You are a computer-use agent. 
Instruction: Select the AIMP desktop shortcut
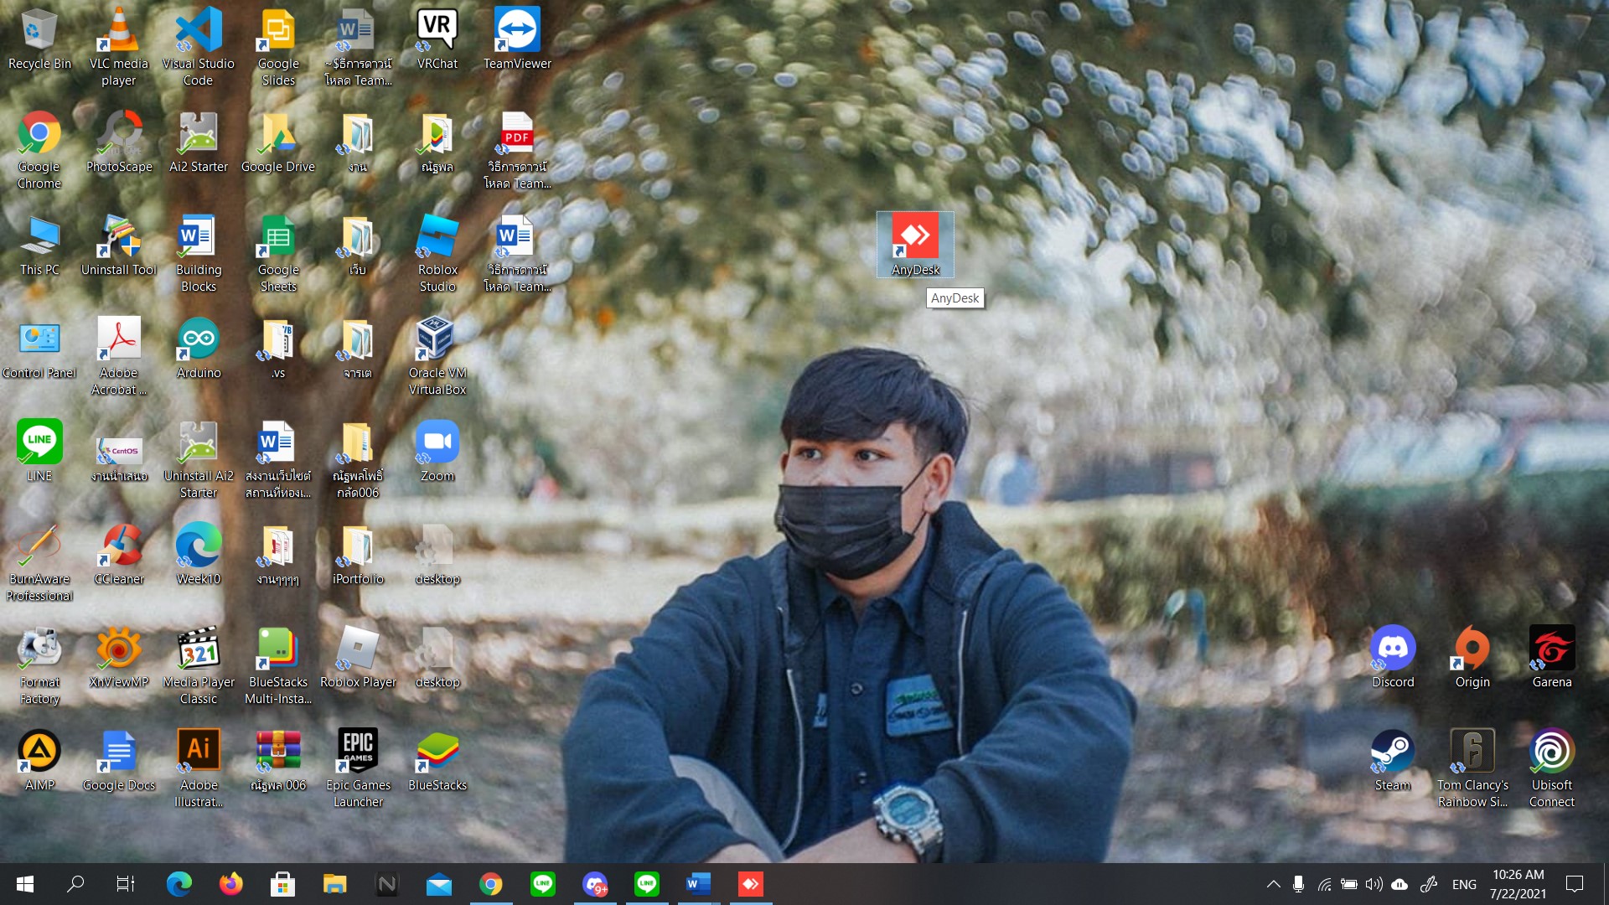click(x=39, y=761)
